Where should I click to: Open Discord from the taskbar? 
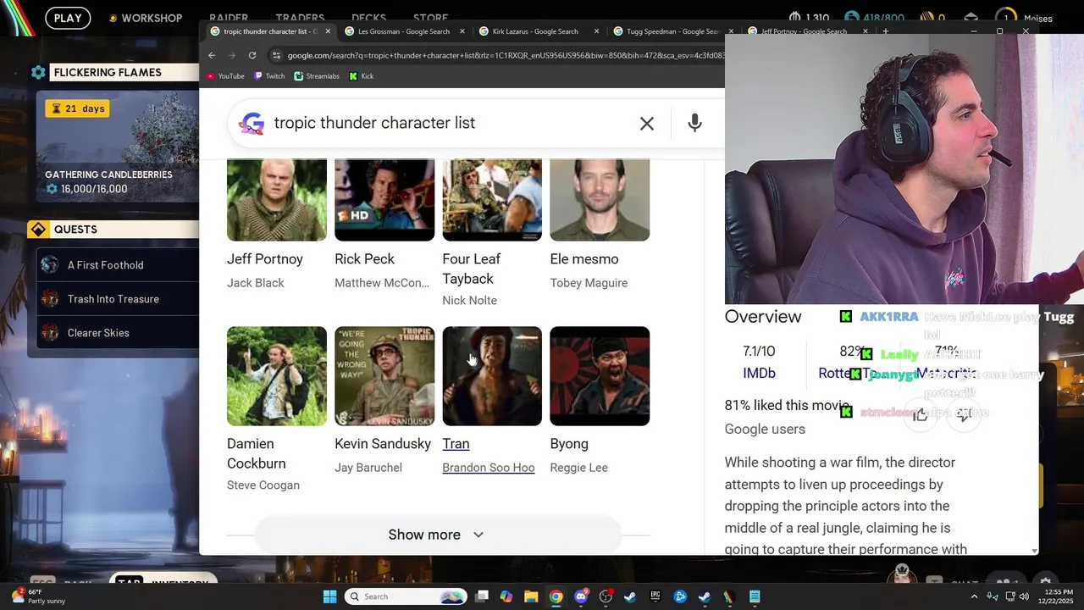click(580, 596)
